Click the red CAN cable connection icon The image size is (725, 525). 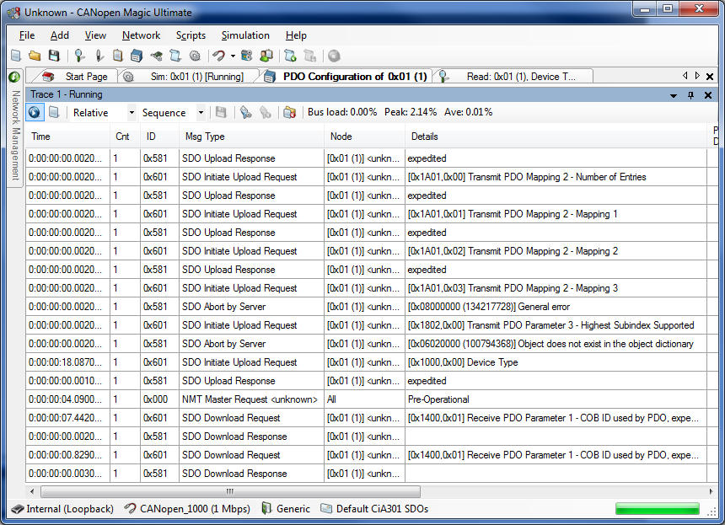tap(218, 56)
